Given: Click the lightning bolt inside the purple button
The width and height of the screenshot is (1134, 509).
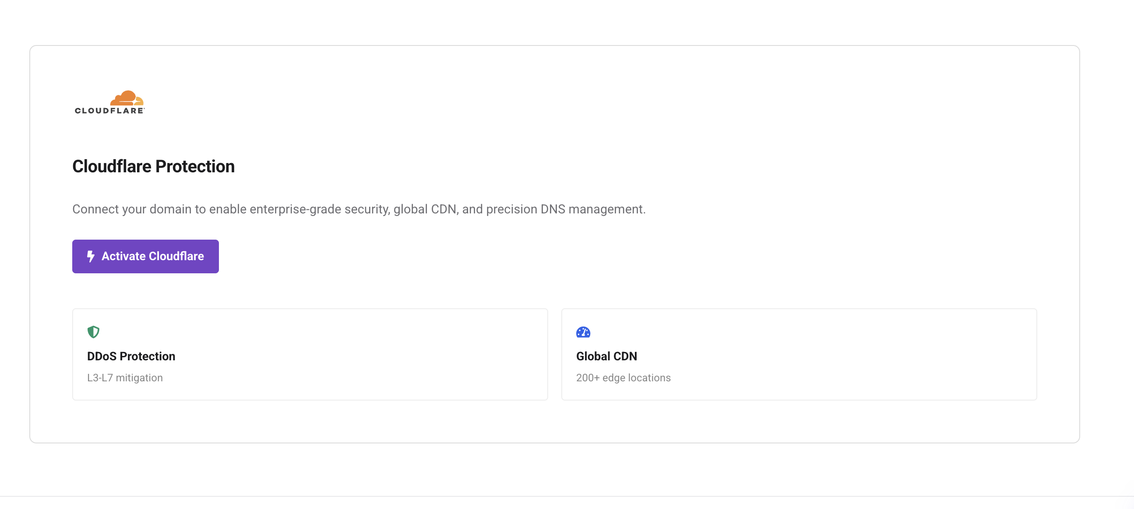Looking at the screenshot, I should point(91,256).
